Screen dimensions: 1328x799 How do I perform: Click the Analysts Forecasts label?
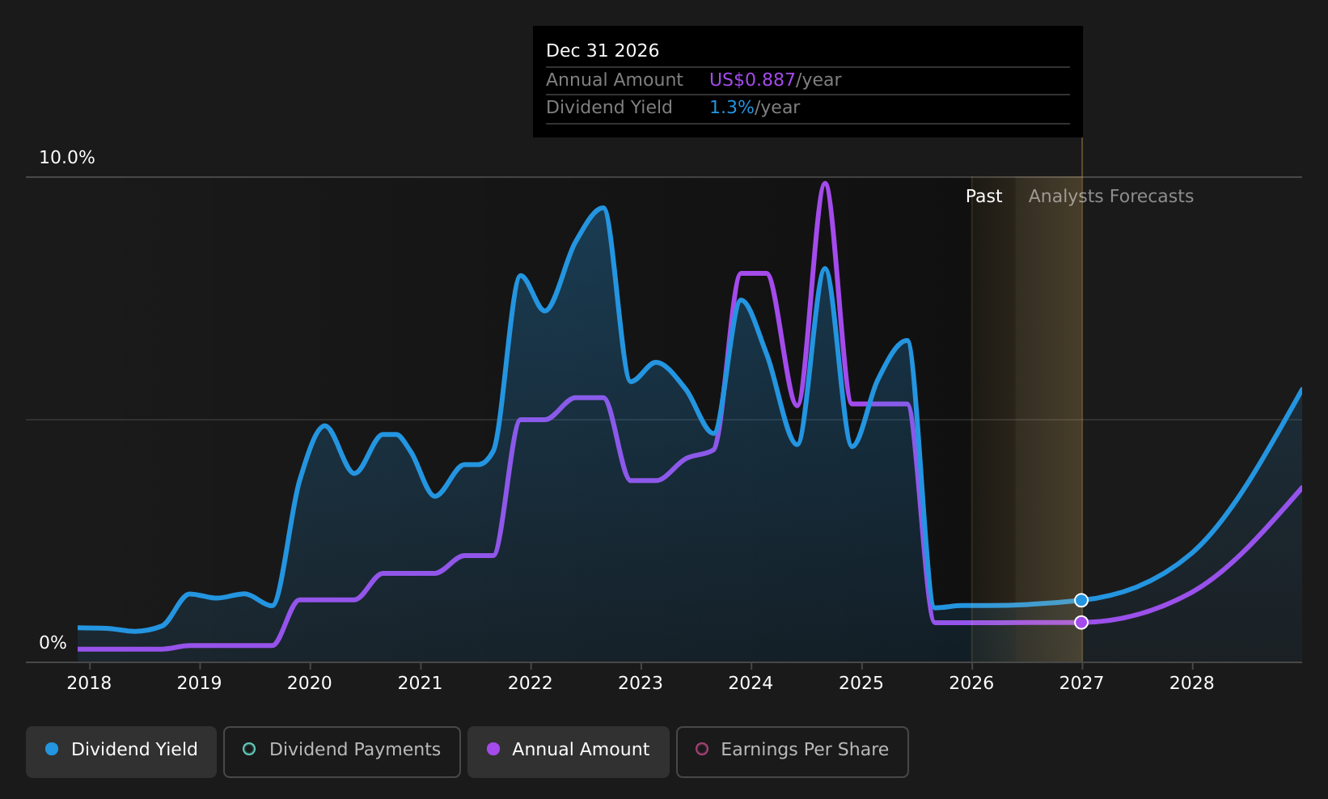(x=1110, y=197)
